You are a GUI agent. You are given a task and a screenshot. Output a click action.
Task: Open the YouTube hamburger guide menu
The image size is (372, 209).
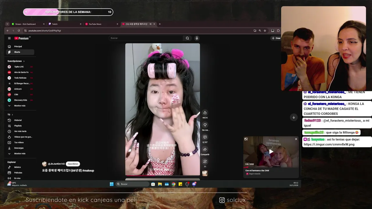tap(9, 38)
